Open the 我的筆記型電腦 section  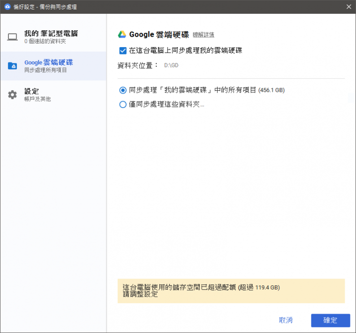(53, 37)
